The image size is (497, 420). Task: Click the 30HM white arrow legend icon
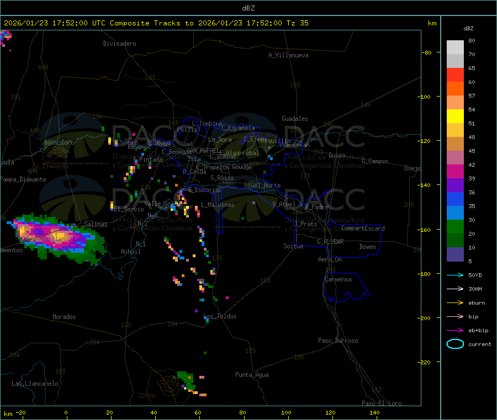coord(455,289)
